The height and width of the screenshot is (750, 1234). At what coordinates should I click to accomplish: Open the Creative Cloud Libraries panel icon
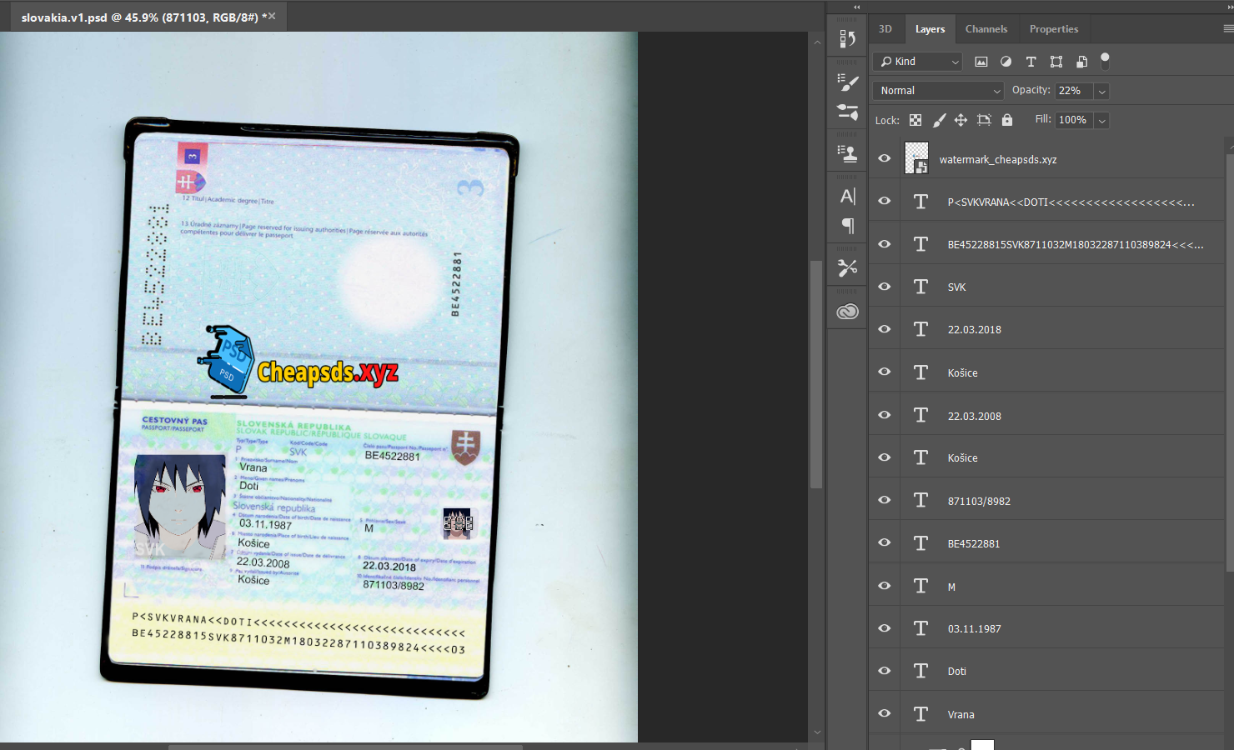click(x=847, y=312)
